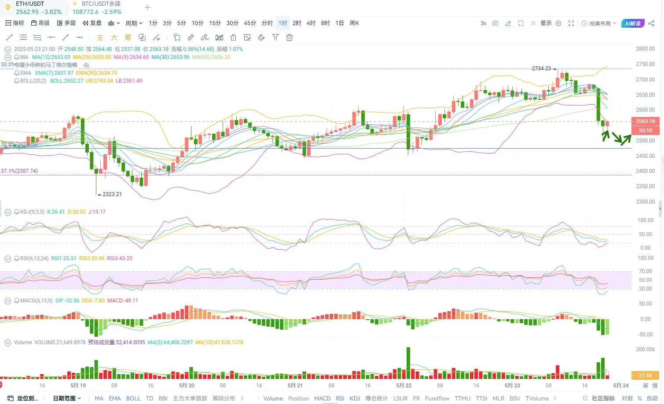664x404 pixels.
Task: Toggle the MACD alert bell
Action: [17, 301]
